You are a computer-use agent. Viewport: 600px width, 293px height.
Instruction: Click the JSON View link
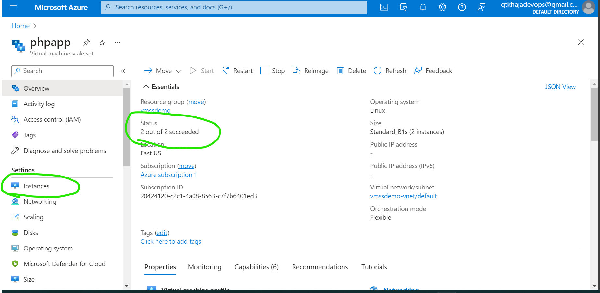pos(560,87)
